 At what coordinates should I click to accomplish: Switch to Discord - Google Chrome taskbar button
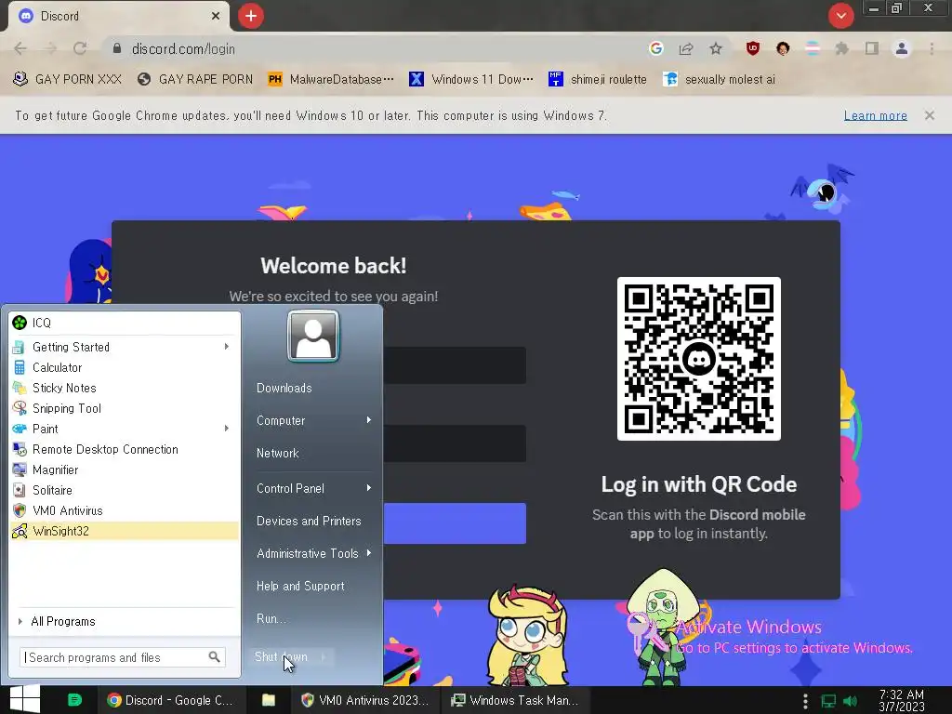pyautogui.click(x=172, y=700)
